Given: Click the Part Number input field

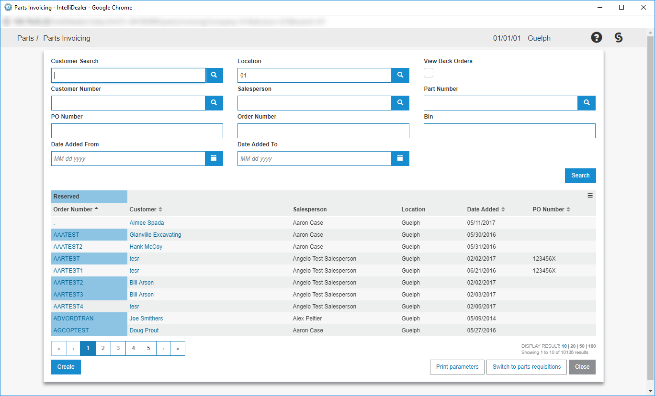Looking at the screenshot, I should coord(501,103).
